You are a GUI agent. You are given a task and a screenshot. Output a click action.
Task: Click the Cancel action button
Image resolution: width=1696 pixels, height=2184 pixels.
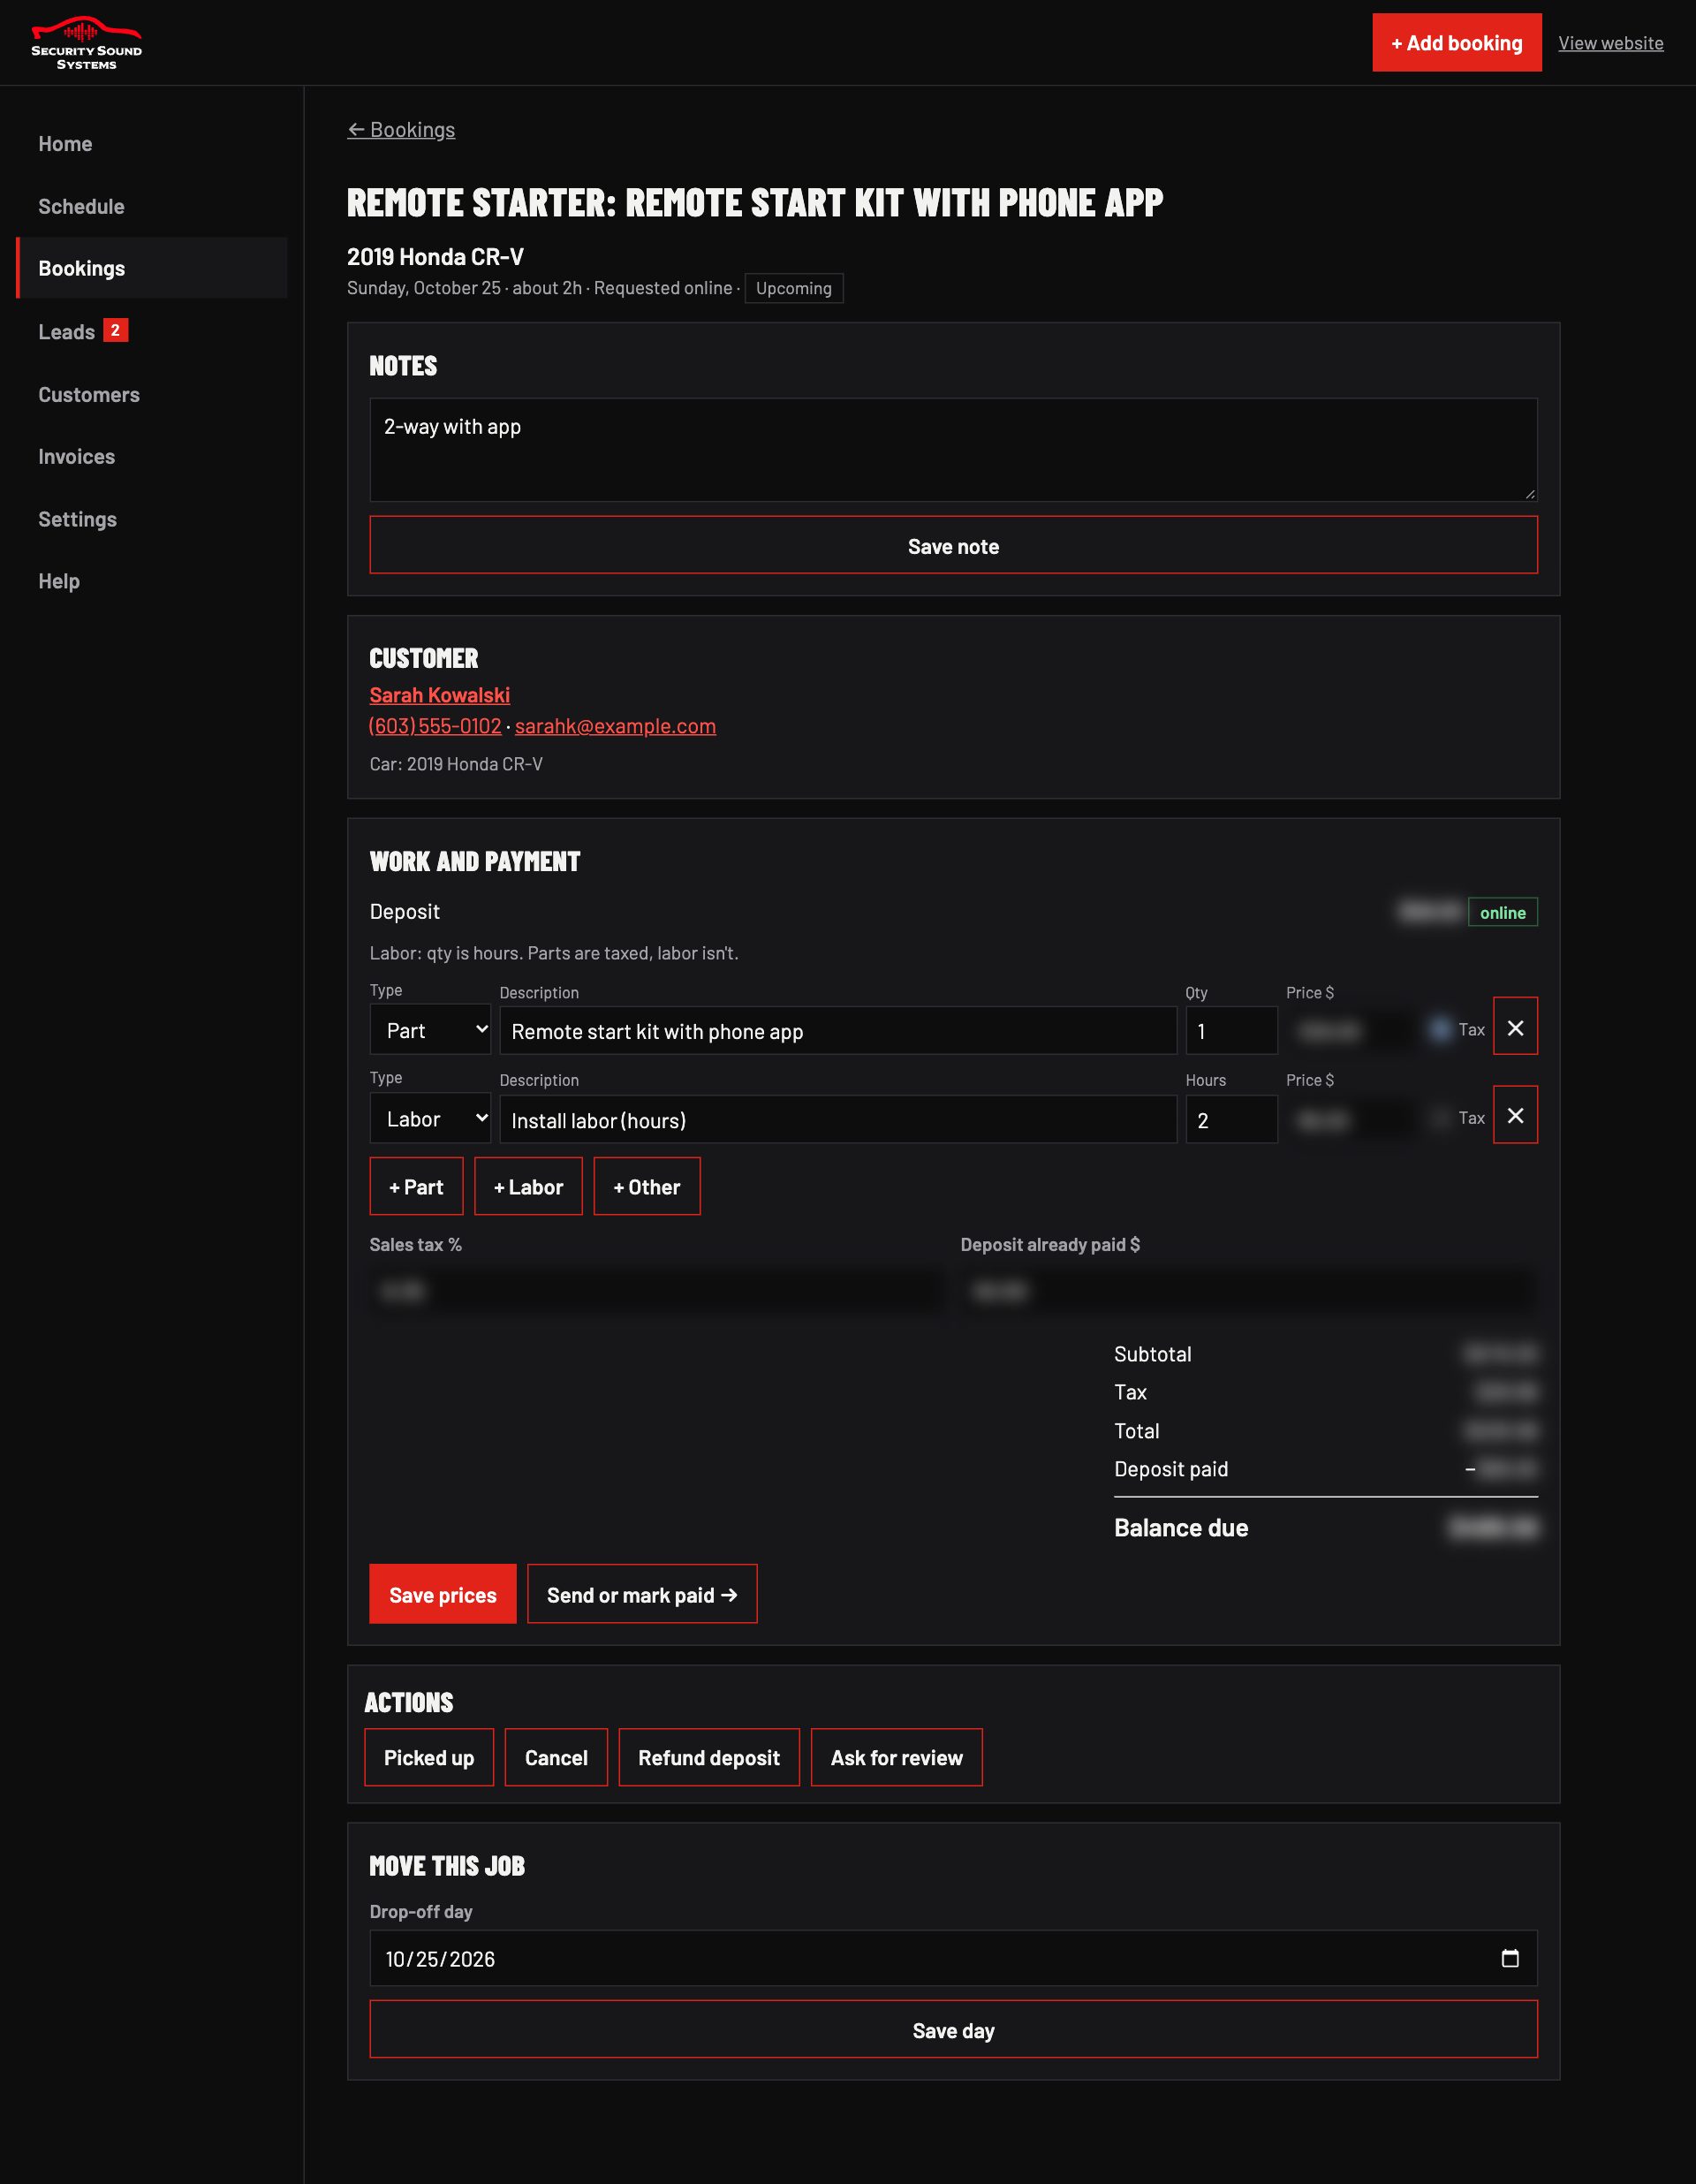click(556, 1757)
